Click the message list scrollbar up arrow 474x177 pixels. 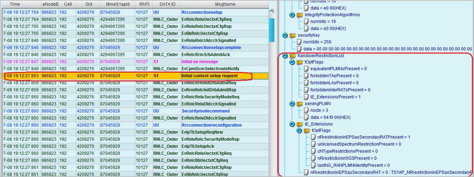(x=272, y=12)
